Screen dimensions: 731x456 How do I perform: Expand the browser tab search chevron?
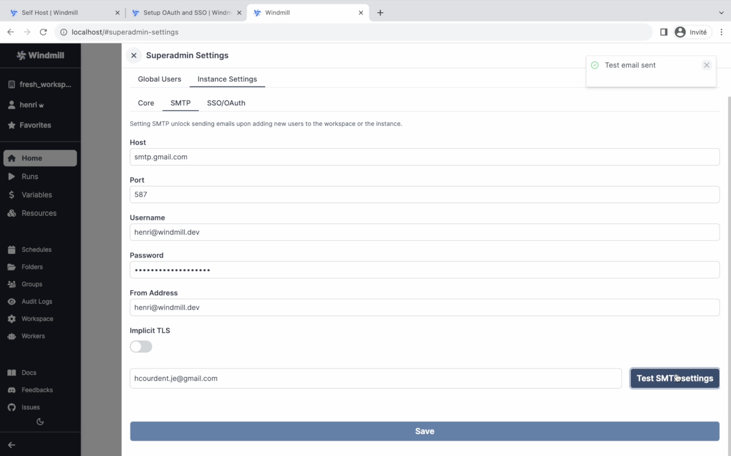tap(721, 13)
